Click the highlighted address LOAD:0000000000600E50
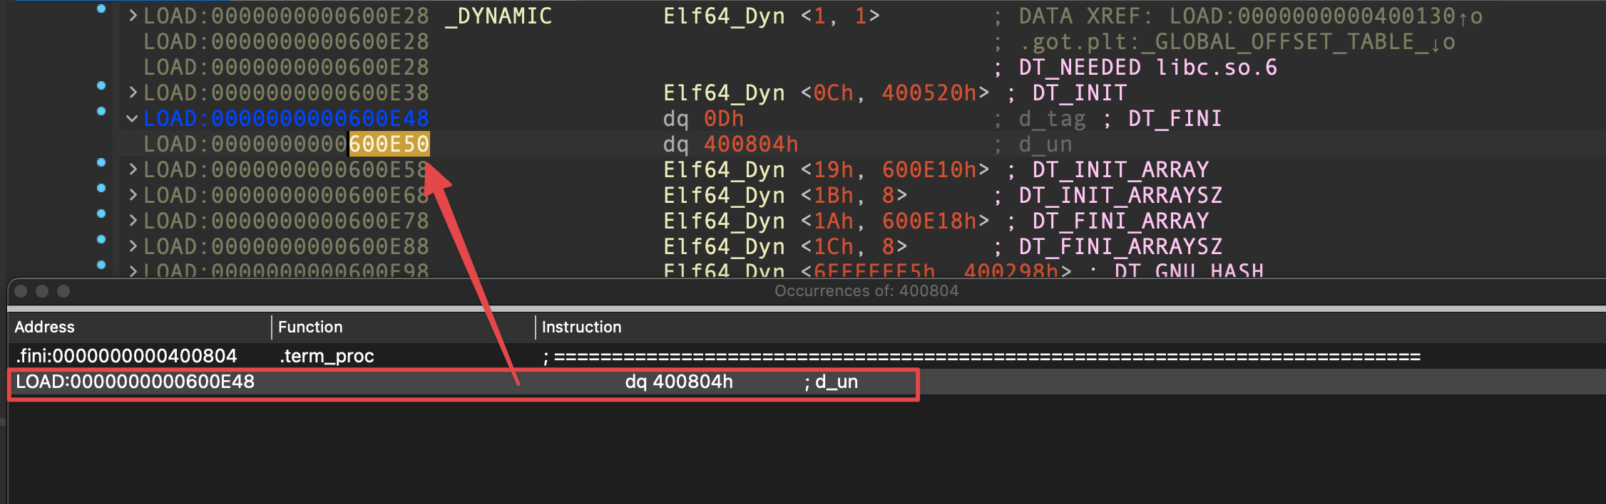1606x504 pixels. tap(287, 144)
